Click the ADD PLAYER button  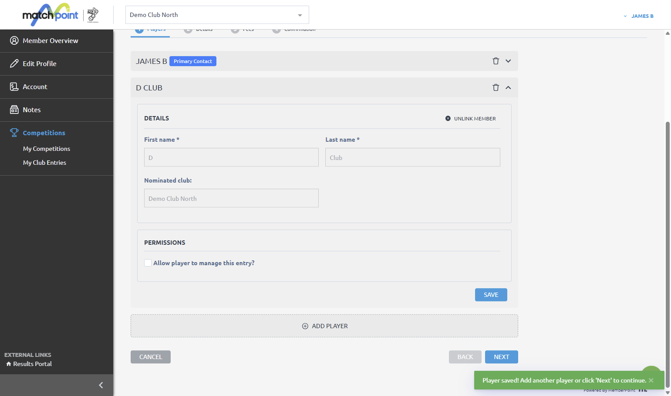click(x=324, y=326)
